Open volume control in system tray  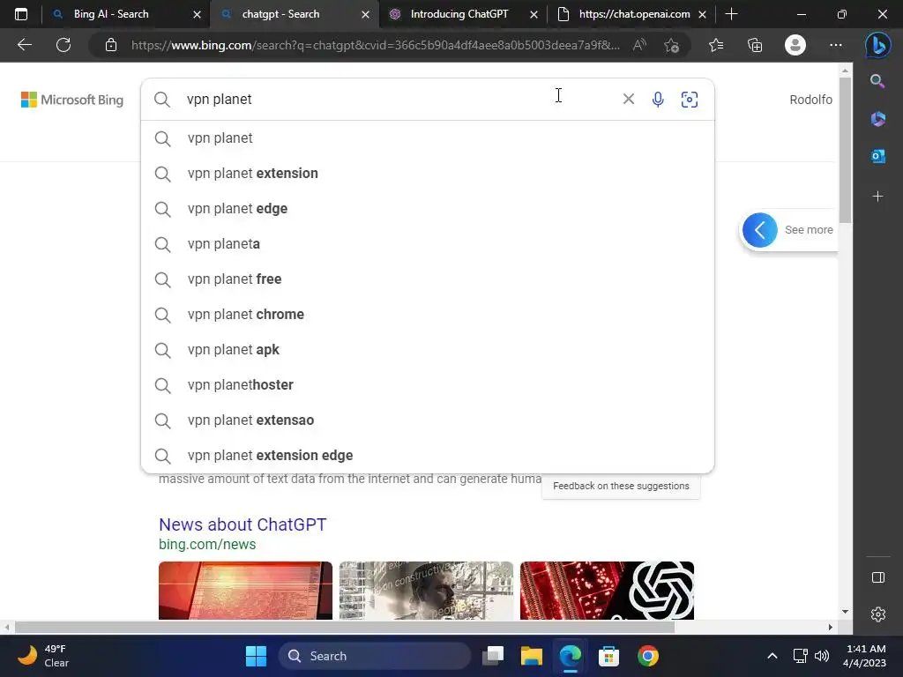(822, 656)
